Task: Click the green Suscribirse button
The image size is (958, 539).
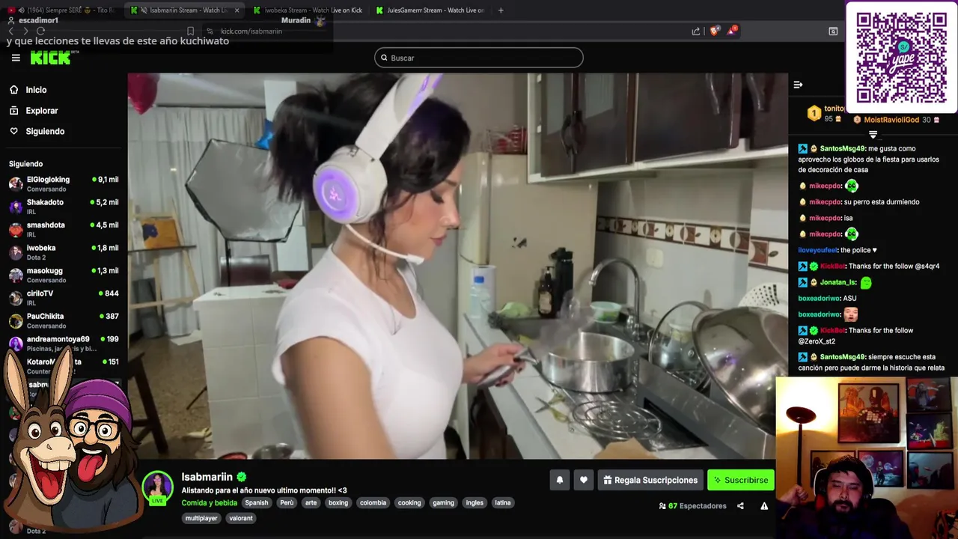Action: click(741, 480)
